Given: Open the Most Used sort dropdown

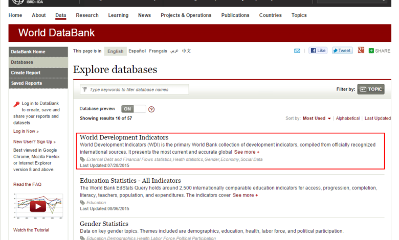Looking at the screenshot, I should coord(317,118).
